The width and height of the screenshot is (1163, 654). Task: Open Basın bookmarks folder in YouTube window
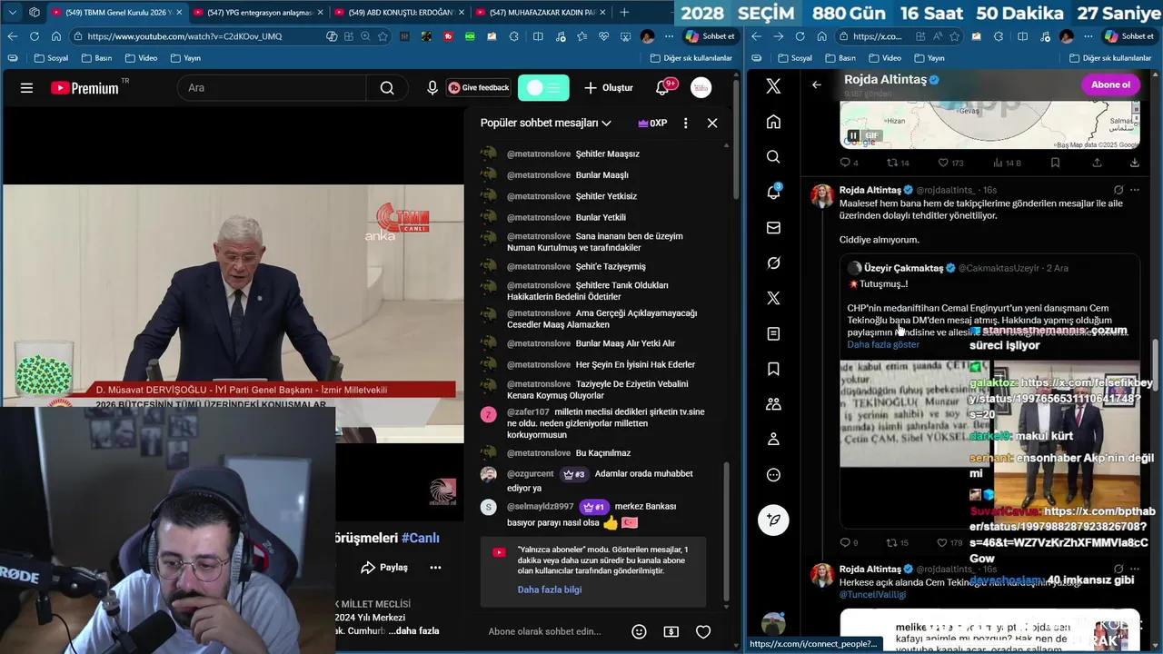tap(96, 58)
